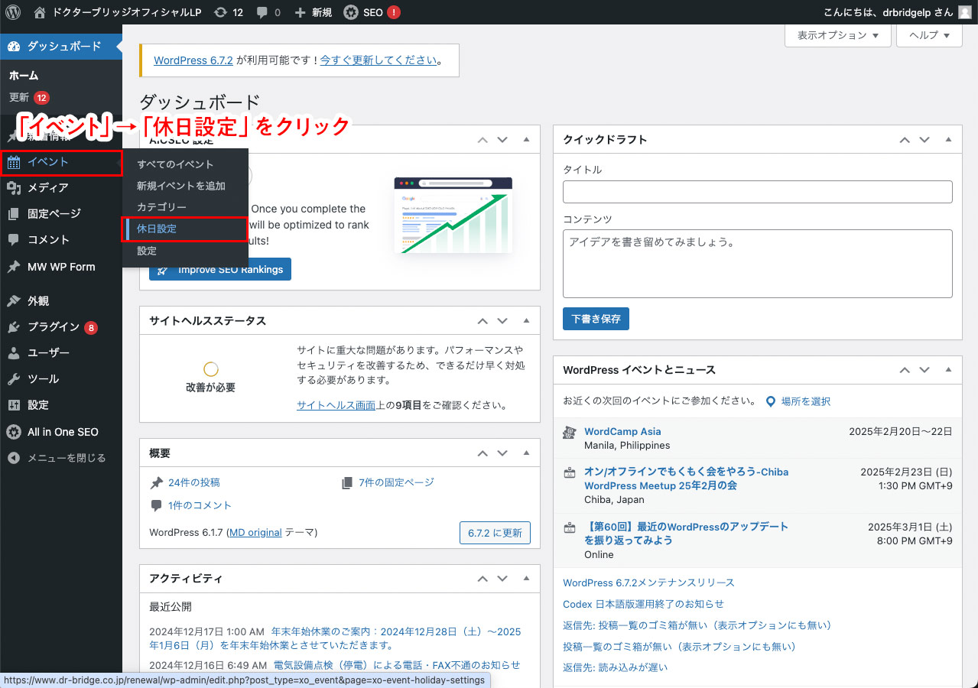Click the メディア icon in sidebar
The height and width of the screenshot is (688, 978).
14,188
